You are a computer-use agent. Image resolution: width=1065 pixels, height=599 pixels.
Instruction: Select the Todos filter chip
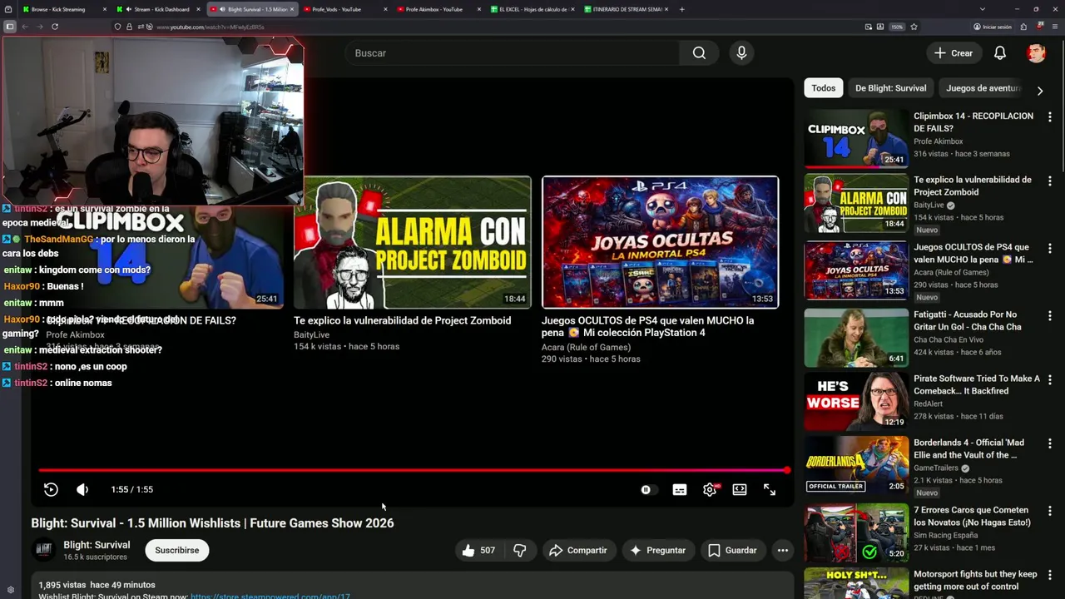[824, 88]
